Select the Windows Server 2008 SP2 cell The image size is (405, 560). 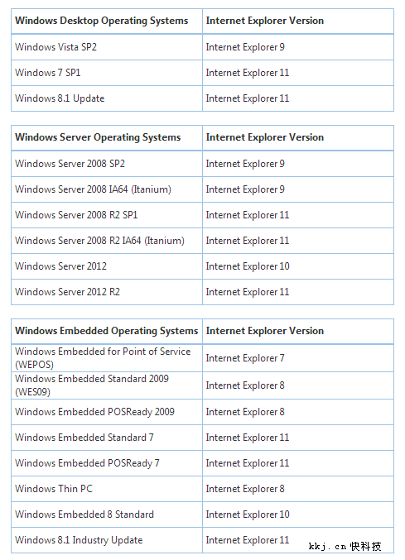click(x=107, y=164)
